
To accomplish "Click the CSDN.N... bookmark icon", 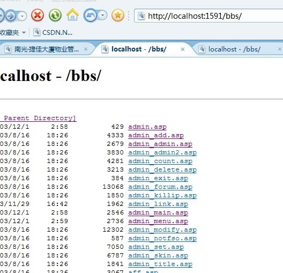I will (x=36, y=32).
